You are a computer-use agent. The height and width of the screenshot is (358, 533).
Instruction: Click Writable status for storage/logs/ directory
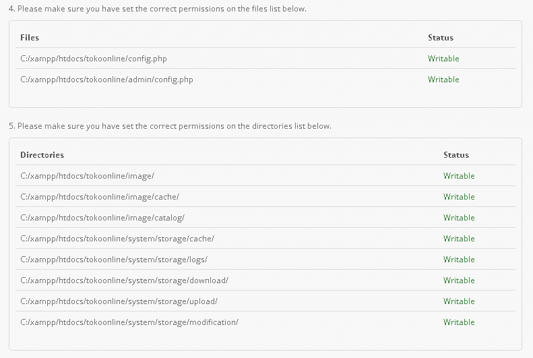(459, 260)
